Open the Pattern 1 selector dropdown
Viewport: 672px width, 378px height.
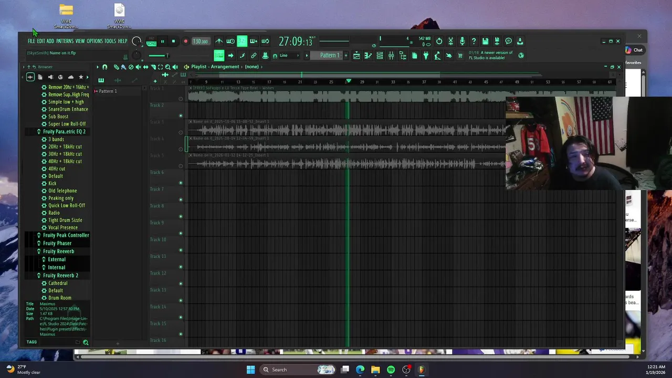pyautogui.click(x=326, y=56)
